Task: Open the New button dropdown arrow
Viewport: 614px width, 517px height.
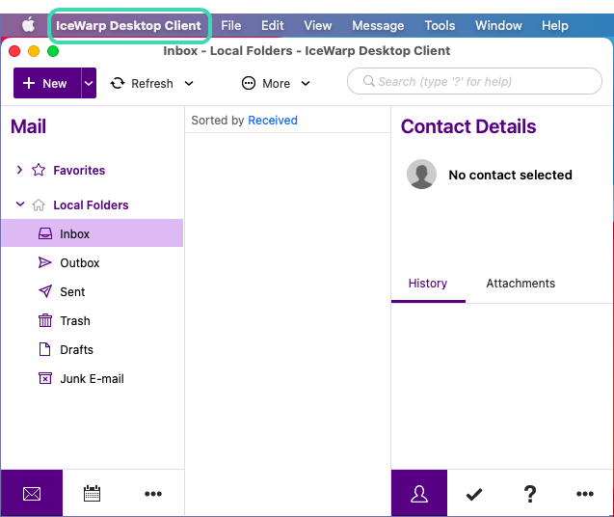Action: click(x=89, y=83)
